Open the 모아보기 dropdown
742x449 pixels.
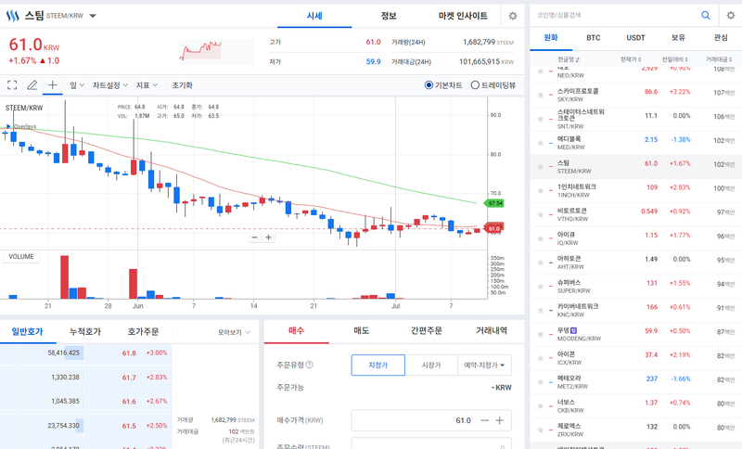pos(234,332)
